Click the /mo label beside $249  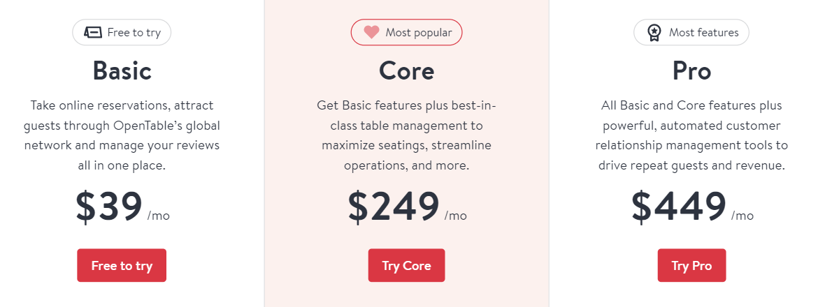pos(455,216)
